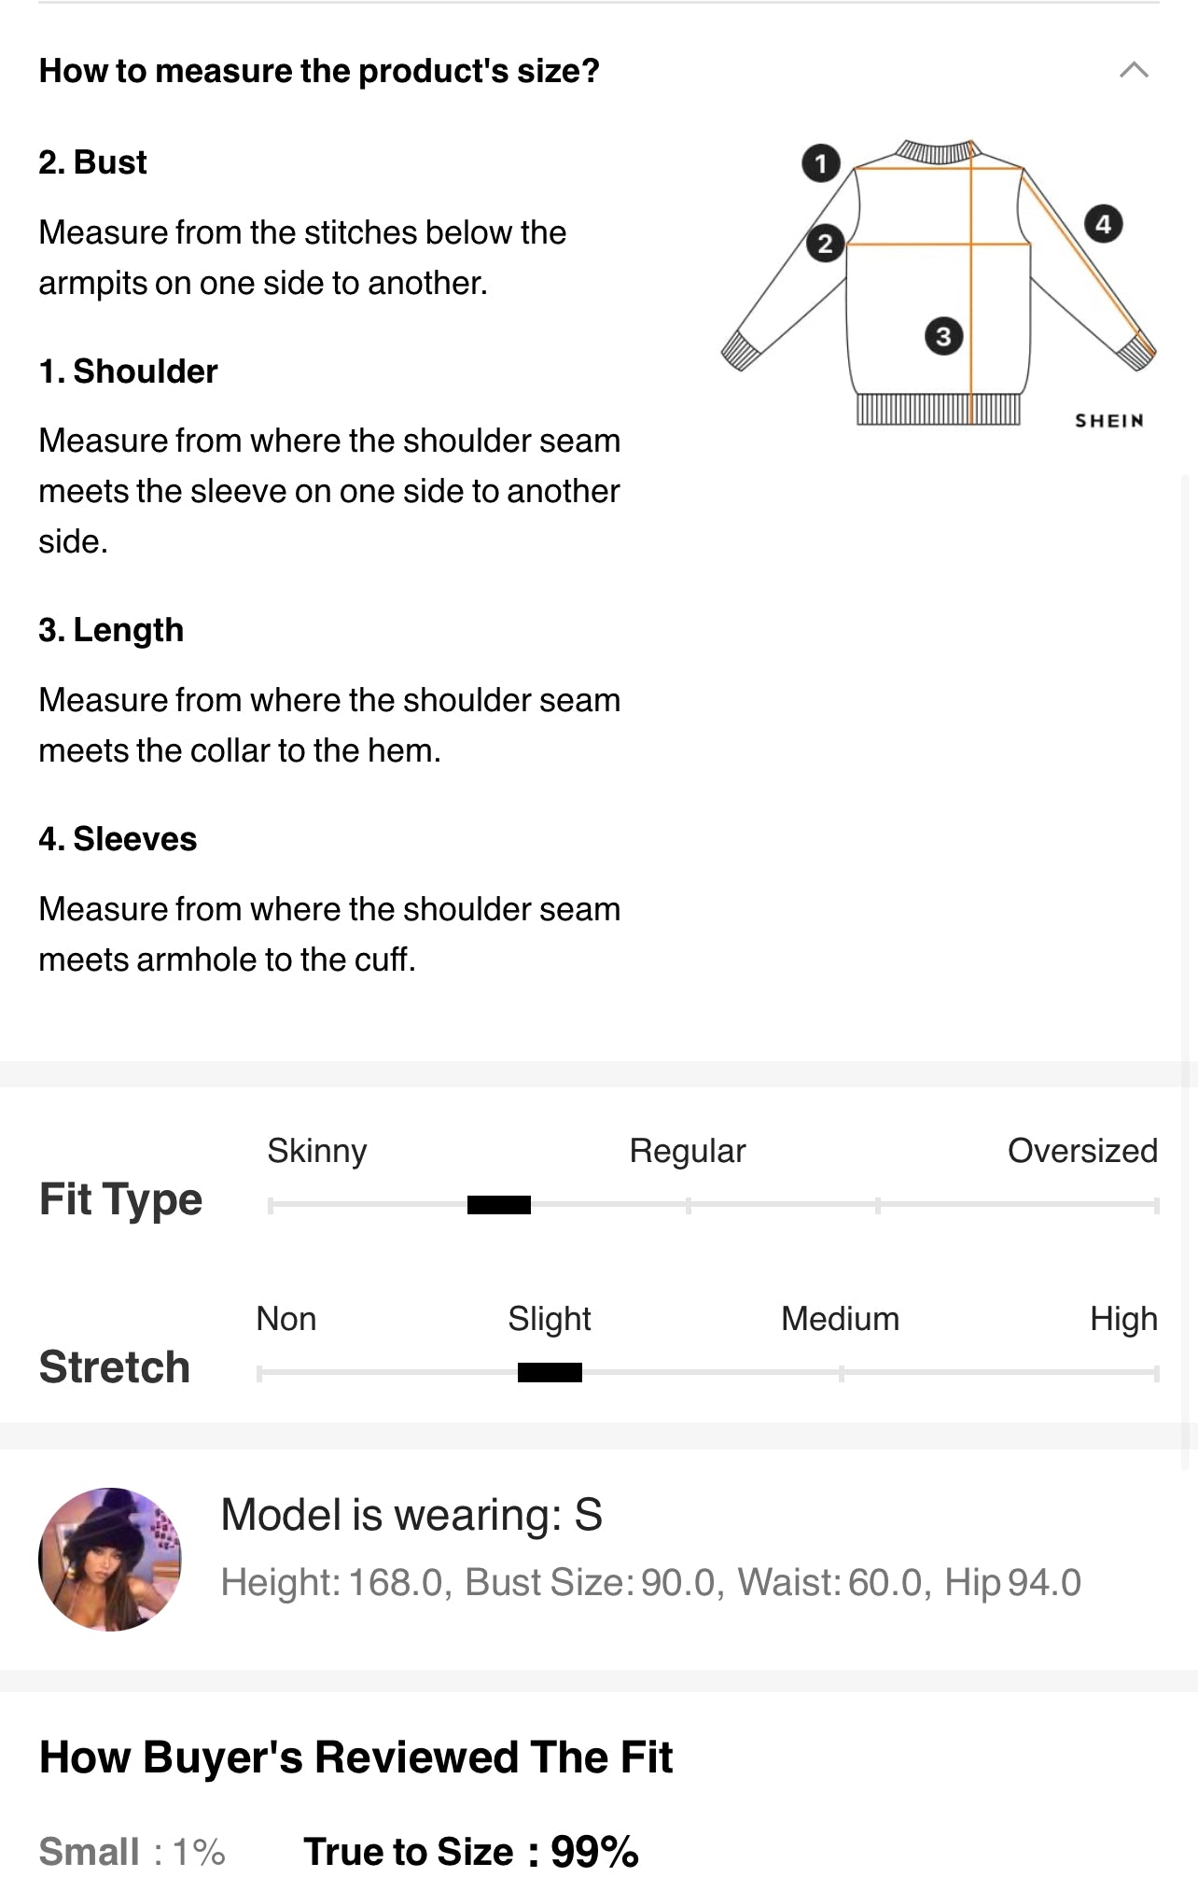The image size is (1198, 1877).
Task: Tap the SHEIN logo under diagram
Action: 1108,421
